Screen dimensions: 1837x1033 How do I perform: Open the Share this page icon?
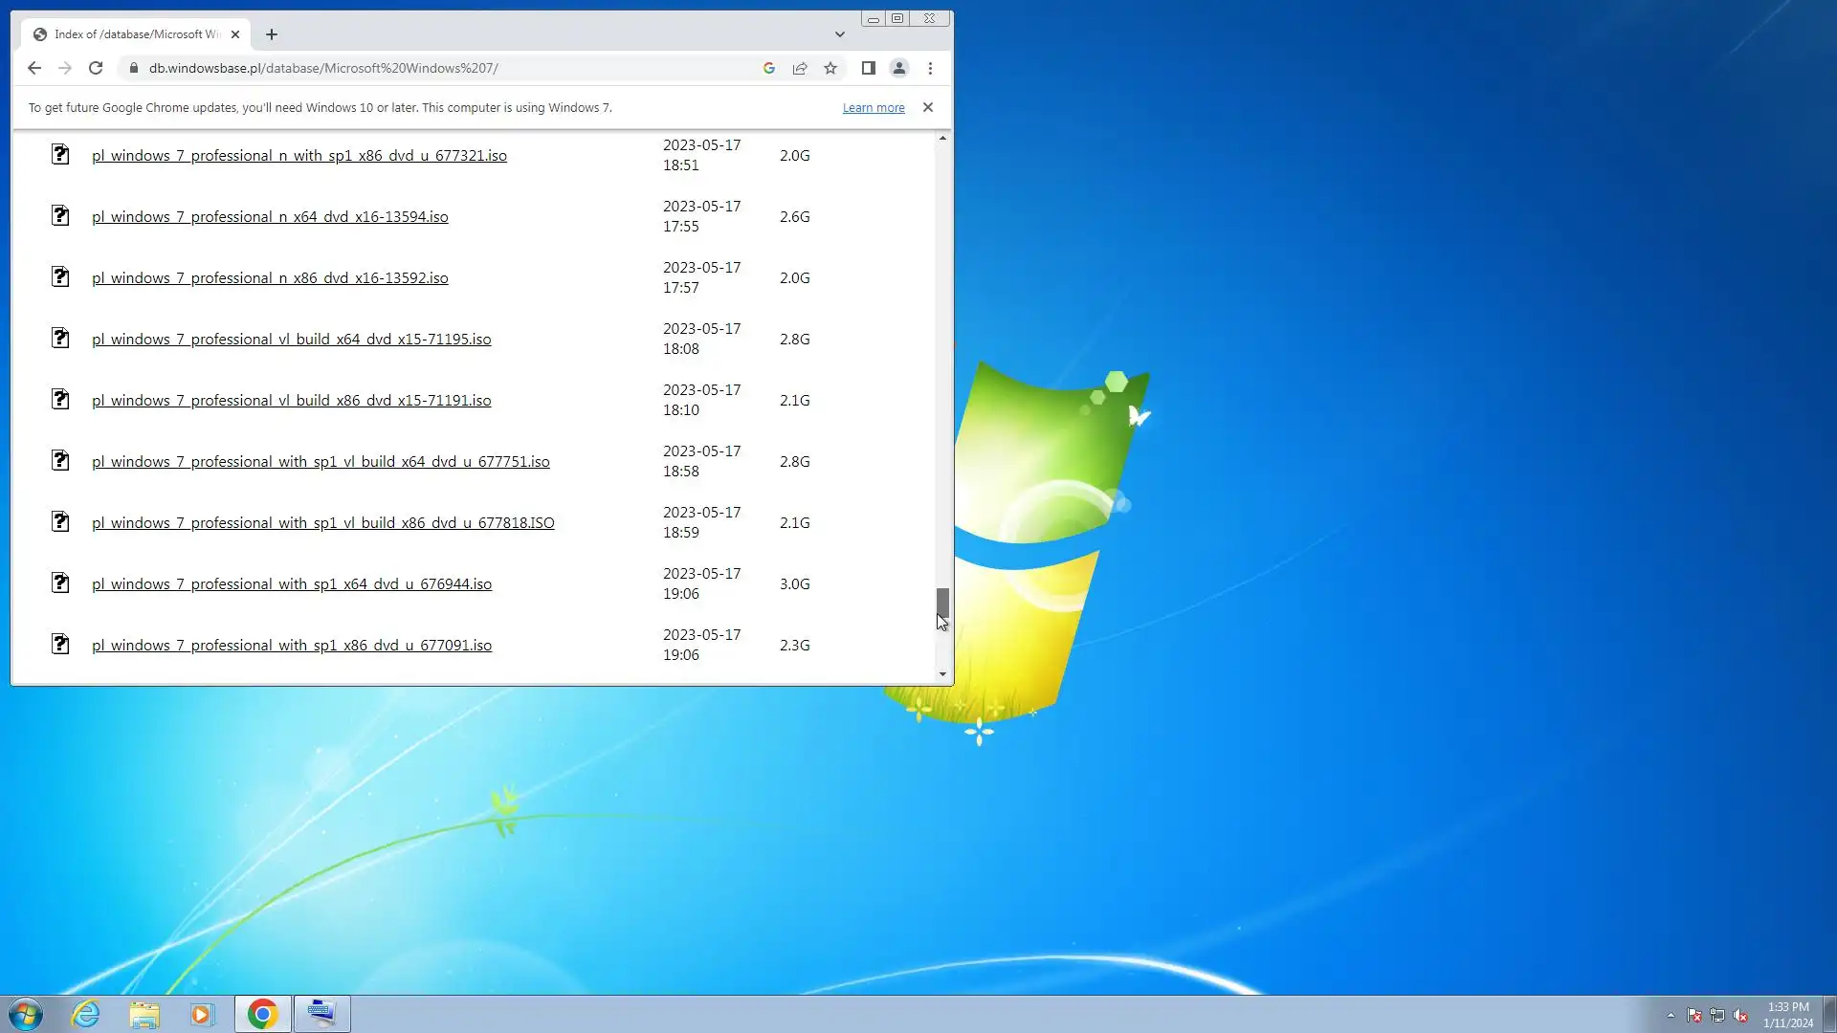[x=800, y=68]
